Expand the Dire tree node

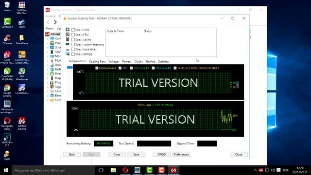click(48, 73)
